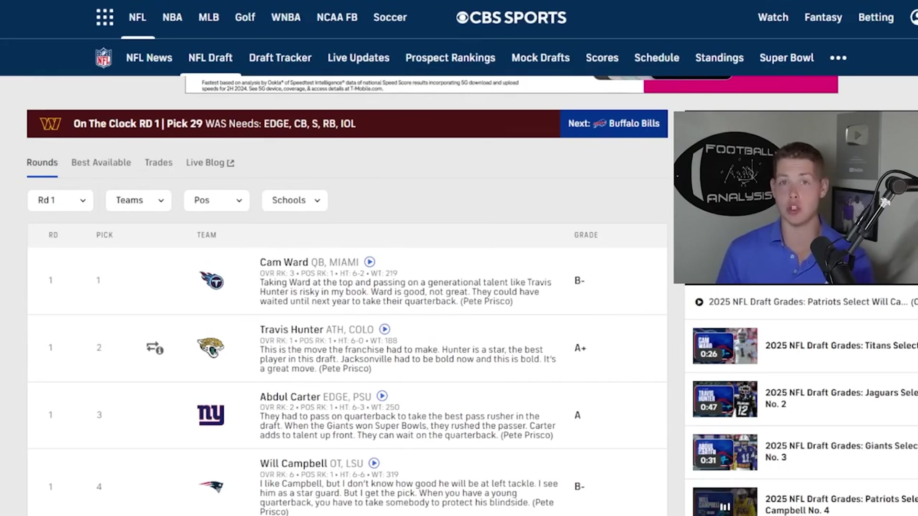The image size is (918, 516).
Task: Open Live Updates page
Action: [x=358, y=58]
